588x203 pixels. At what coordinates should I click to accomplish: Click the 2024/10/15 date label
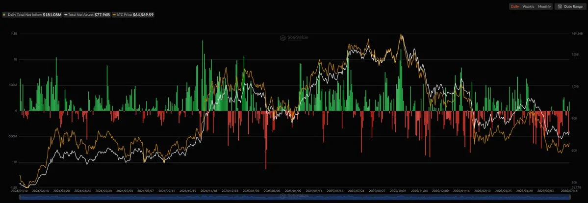187,191
